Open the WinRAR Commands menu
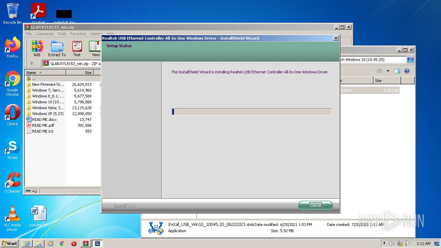This screenshot has width=441, height=248. click(44, 34)
